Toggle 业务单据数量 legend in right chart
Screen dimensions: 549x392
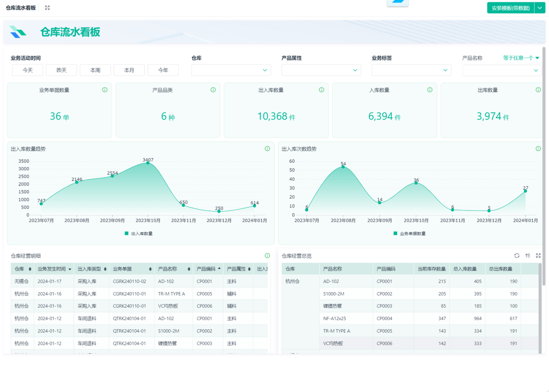pos(409,234)
